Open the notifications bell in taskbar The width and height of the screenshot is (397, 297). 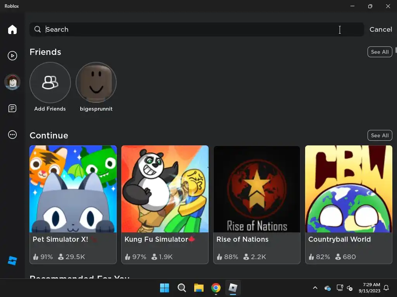(387, 288)
